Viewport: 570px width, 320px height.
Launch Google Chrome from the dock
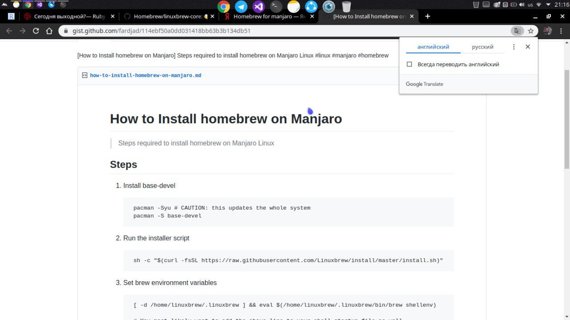[x=224, y=6]
